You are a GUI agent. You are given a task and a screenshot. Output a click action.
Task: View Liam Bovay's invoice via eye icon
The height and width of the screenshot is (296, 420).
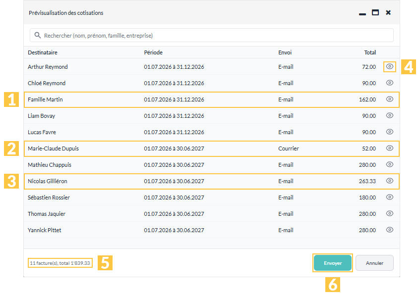[x=389, y=115]
